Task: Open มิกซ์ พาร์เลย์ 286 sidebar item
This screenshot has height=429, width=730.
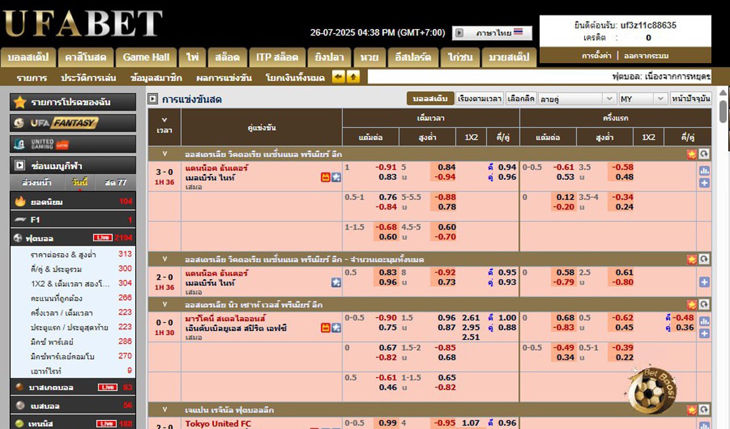Action: coord(73,342)
